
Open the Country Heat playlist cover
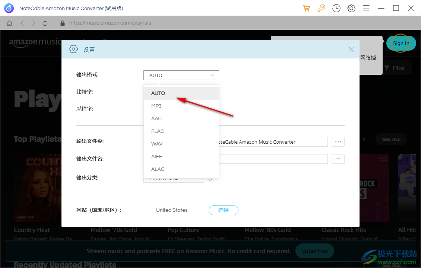[38, 188]
